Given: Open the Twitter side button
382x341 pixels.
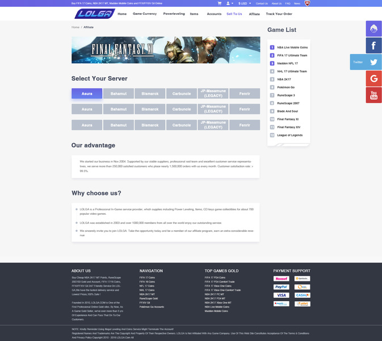Looking at the screenshot, I should (366, 62).
